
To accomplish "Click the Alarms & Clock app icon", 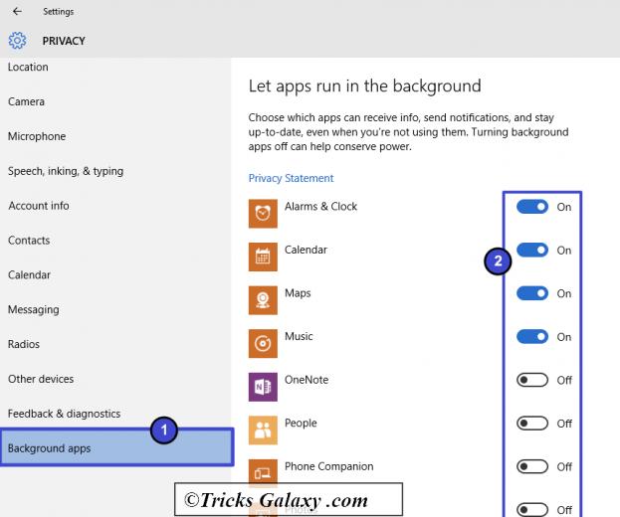I will coord(263,212).
